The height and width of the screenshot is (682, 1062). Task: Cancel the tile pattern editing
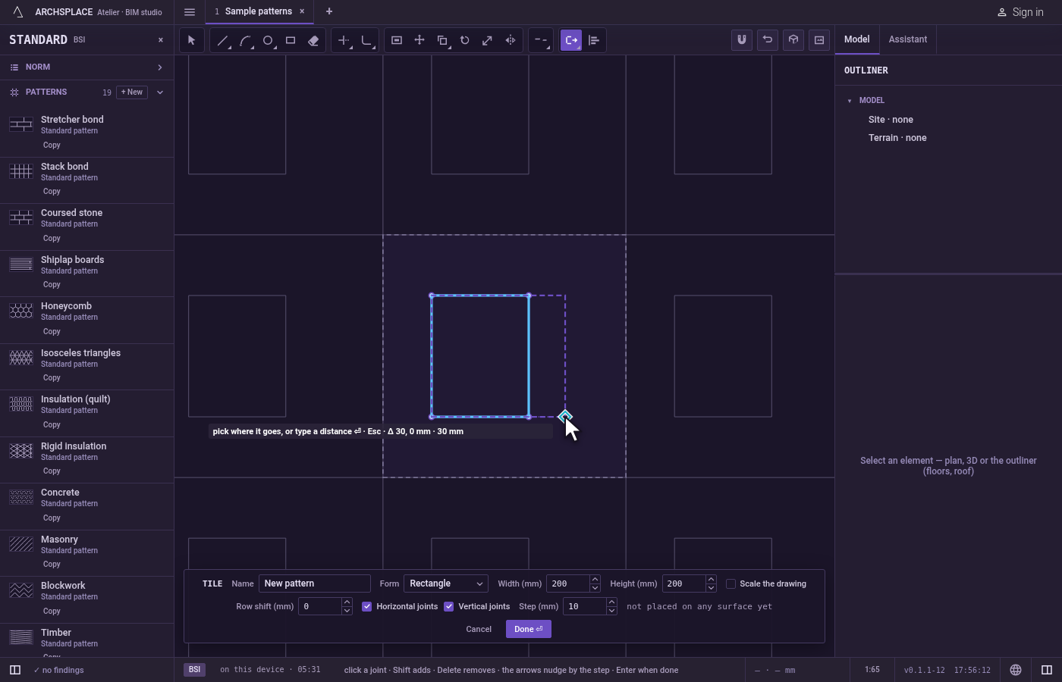point(479,629)
